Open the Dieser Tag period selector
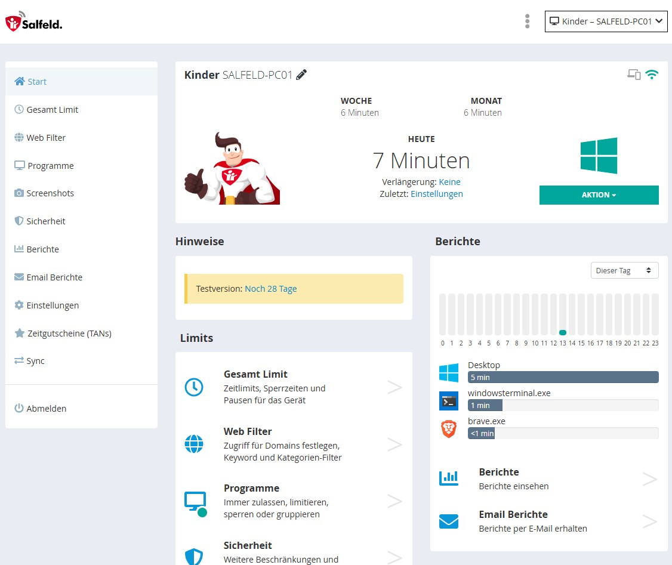This screenshot has height=565, width=672. pos(624,270)
